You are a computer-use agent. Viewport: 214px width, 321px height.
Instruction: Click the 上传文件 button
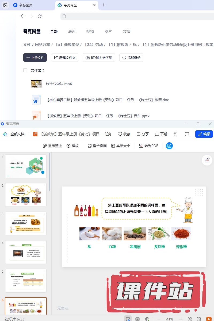[x=35, y=58]
